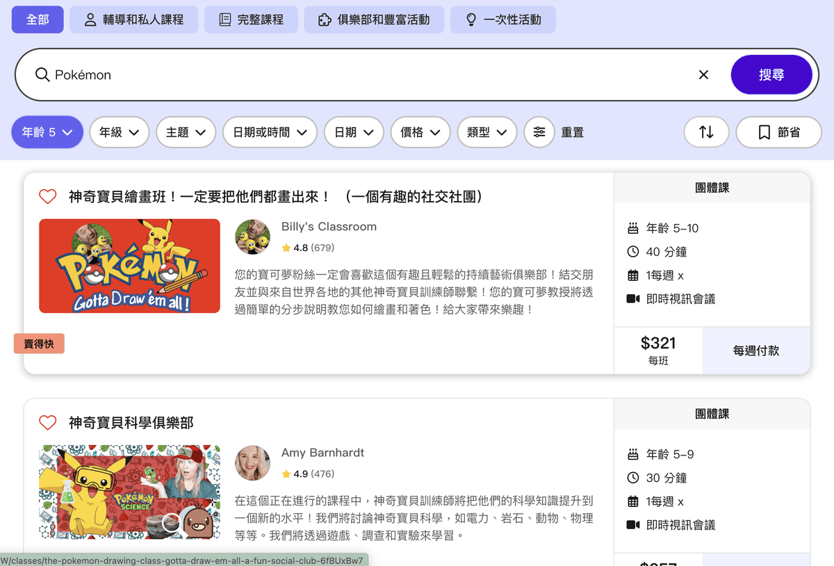Favorite the 神奇寶貝繪畫班 class heart
The height and width of the screenshot is (566, 834).
47,197
